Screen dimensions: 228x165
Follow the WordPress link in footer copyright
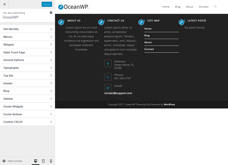click(169, 105)
